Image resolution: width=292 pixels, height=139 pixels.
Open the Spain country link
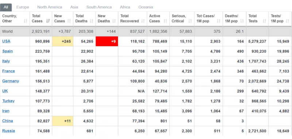point(7,51)
